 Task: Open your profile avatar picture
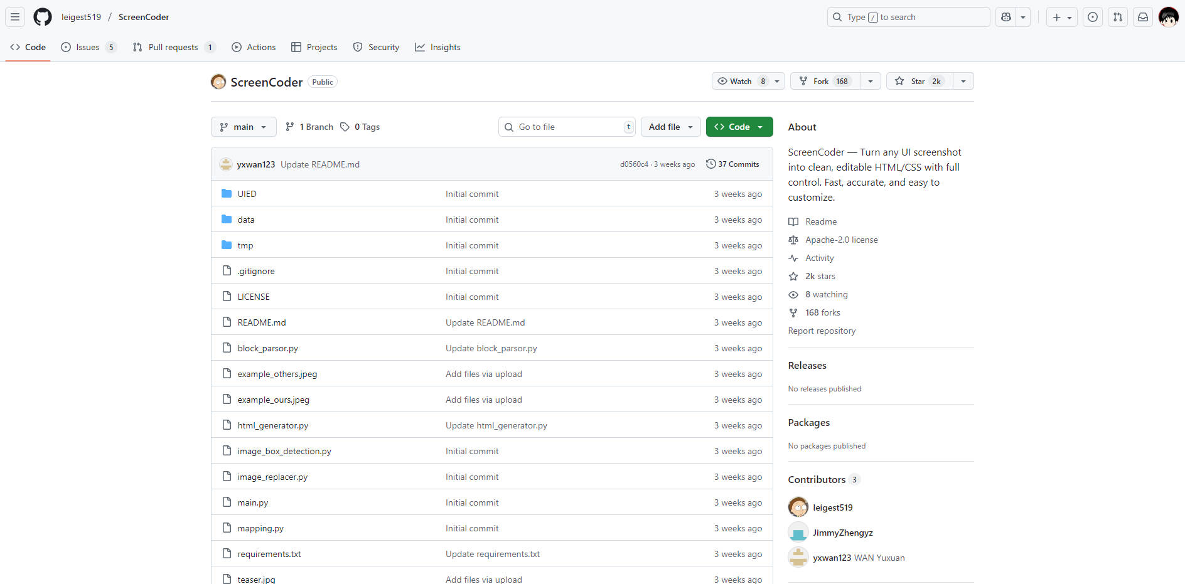coord(1169,17)
